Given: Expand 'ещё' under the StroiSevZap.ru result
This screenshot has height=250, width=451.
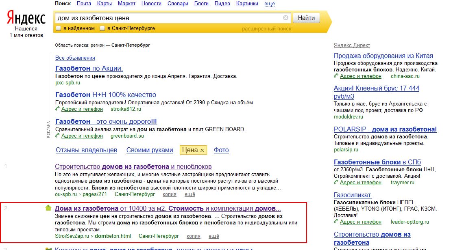Looking at the screenshot, I should point(214,236).
